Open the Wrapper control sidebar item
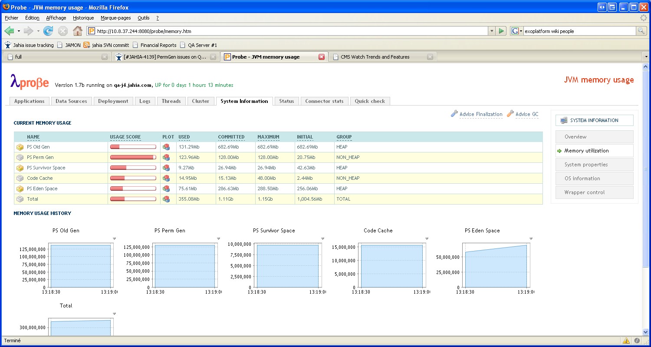Screen dimensions: 651x347 coord(594,192)
